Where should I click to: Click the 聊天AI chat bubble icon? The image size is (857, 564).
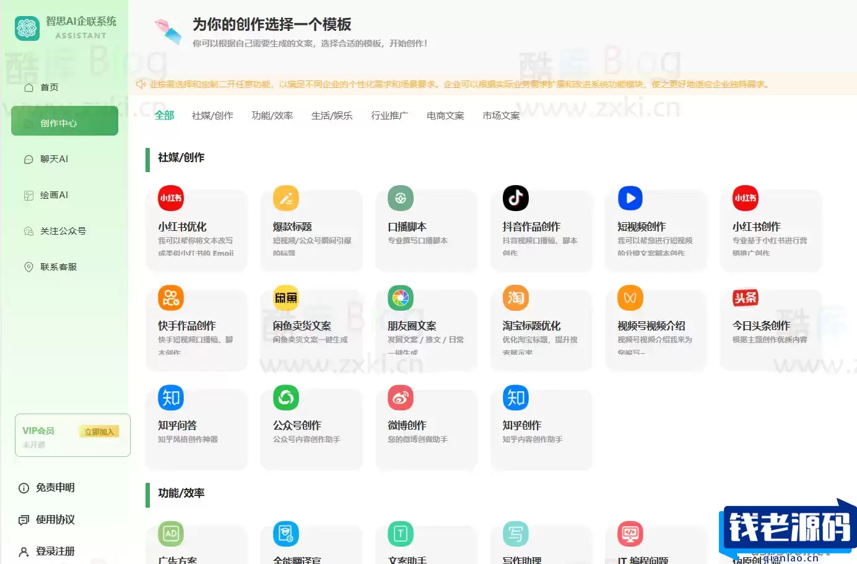(28, 159)
